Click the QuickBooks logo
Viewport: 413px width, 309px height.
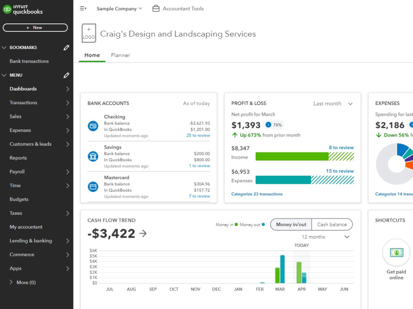pos(23,8)
